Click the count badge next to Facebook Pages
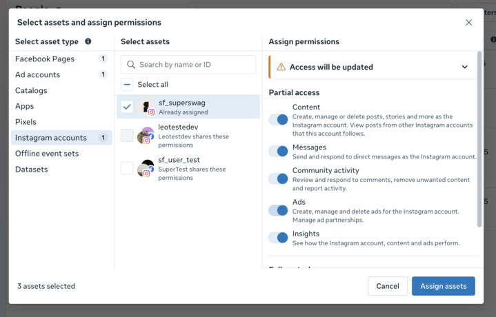496x317 pixels. (x=103, y=59)
